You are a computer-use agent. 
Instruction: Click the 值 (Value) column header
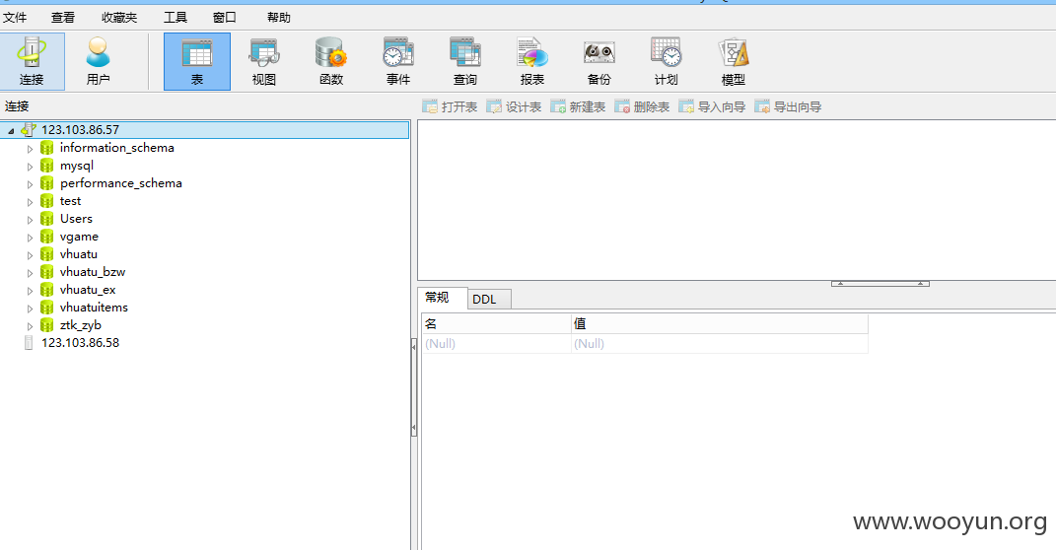tap(719, 324)
